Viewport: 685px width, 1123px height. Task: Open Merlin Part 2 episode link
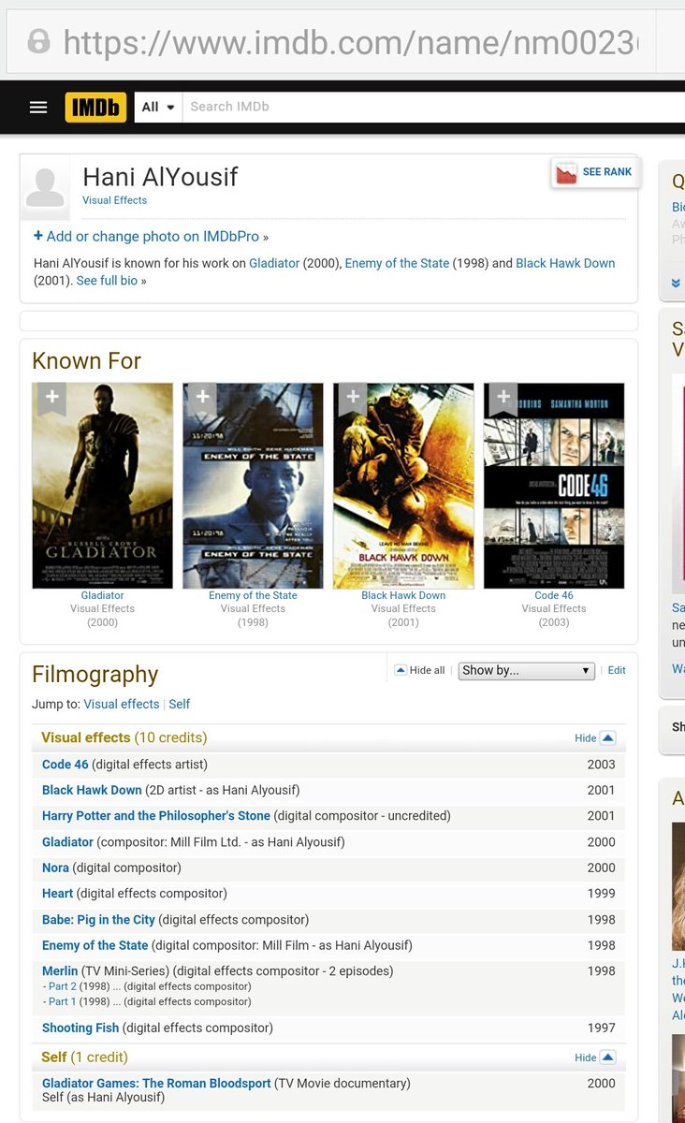click(63, 986)
